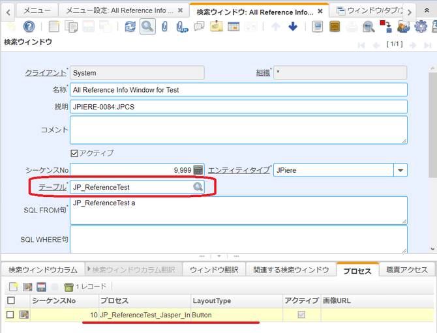
Task: Open the table lookup magnifier for JP_ReferenceTest
Action: pyautogui.click(x=198, y=187)
